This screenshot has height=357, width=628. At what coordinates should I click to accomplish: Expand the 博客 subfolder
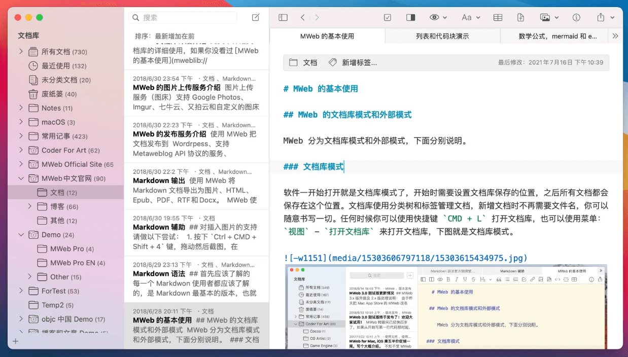pyautogui.click(x=30, y=206)
